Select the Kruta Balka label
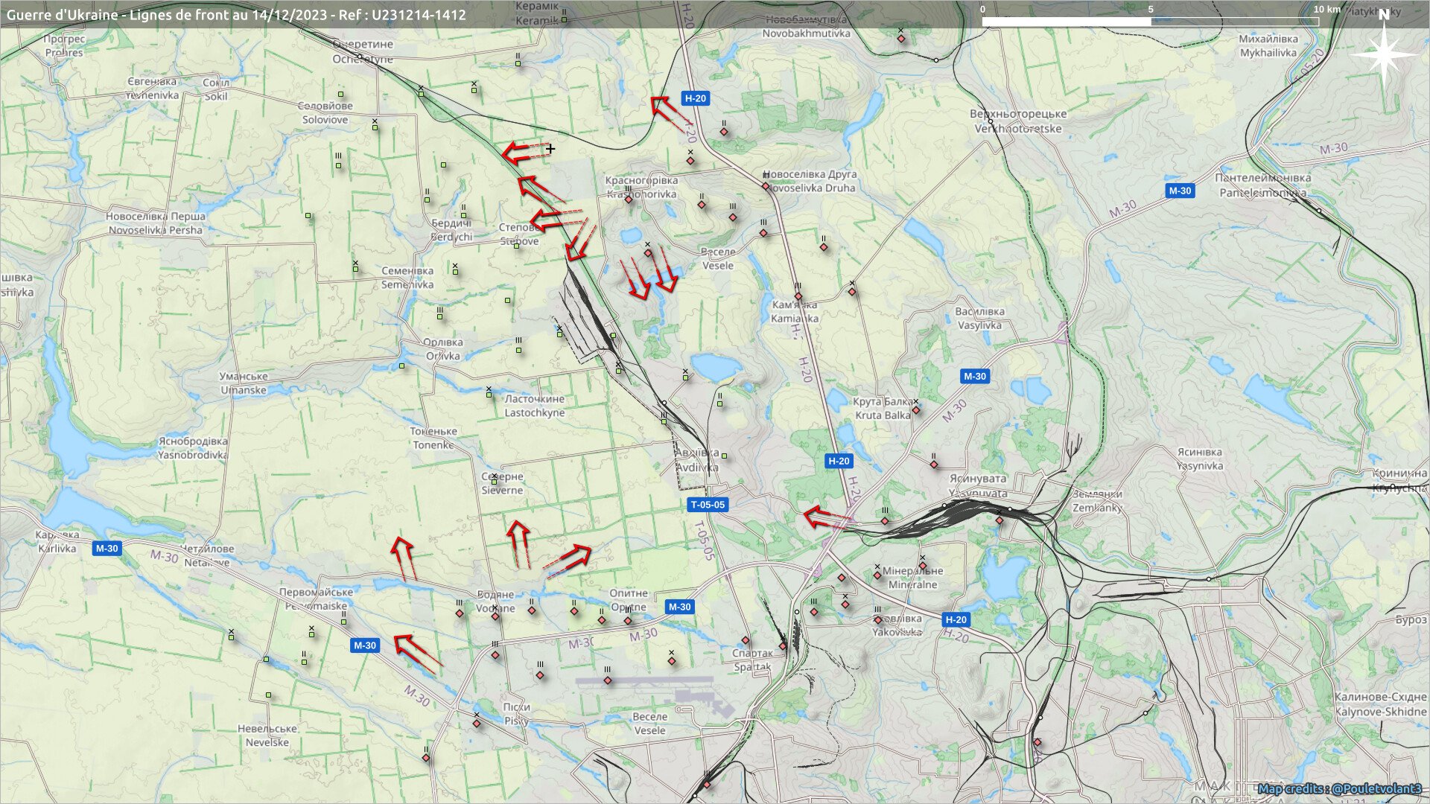 pyautogui.click(x=883, y=409)
